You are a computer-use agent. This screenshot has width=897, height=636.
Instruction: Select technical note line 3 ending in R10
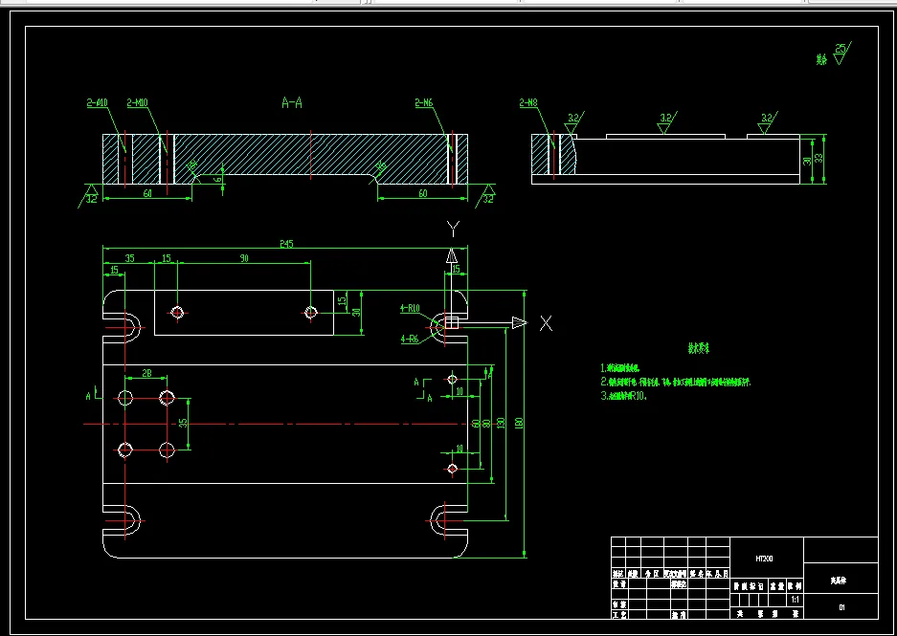coord(623,395)
